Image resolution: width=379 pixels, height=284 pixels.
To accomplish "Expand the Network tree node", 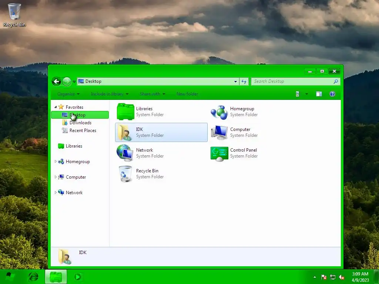I will (56, 192).
